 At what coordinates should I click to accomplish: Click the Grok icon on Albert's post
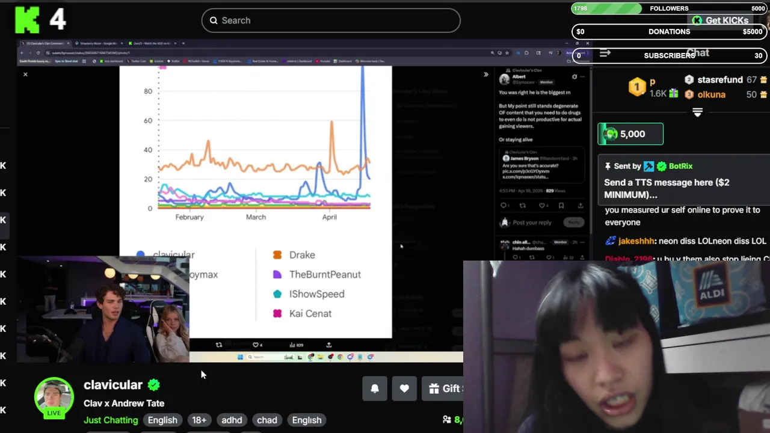click(574, 77)
